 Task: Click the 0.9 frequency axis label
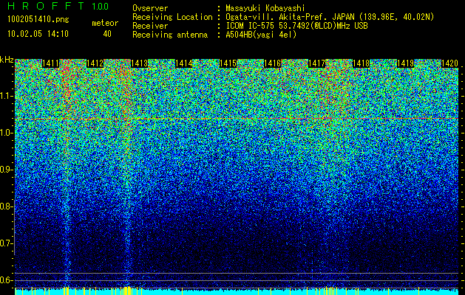[x=6, y=170]
